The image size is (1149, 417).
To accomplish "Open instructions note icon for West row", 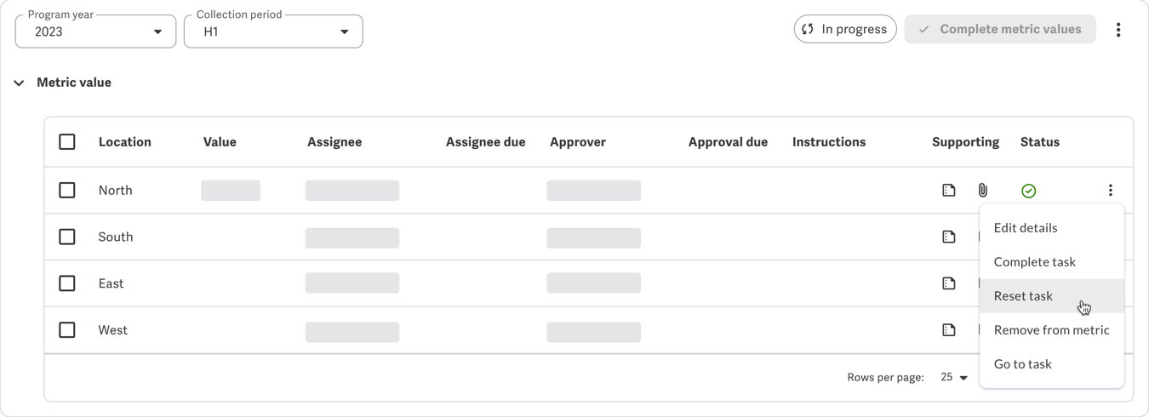I will pos(949,330).
